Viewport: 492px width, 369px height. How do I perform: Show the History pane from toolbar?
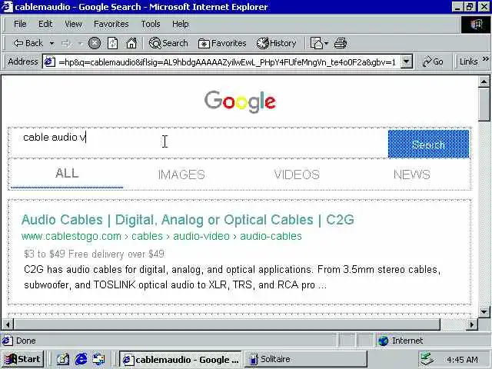(x=277, y=43)
